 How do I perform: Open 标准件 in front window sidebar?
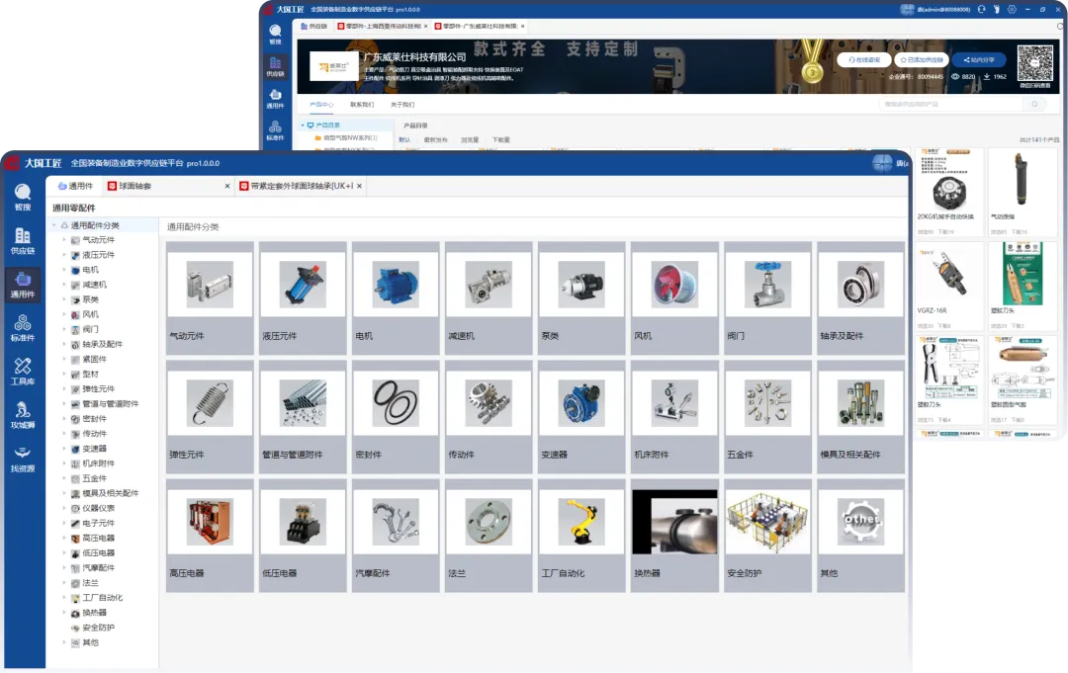pyautogui.click(x=23, y=328)
